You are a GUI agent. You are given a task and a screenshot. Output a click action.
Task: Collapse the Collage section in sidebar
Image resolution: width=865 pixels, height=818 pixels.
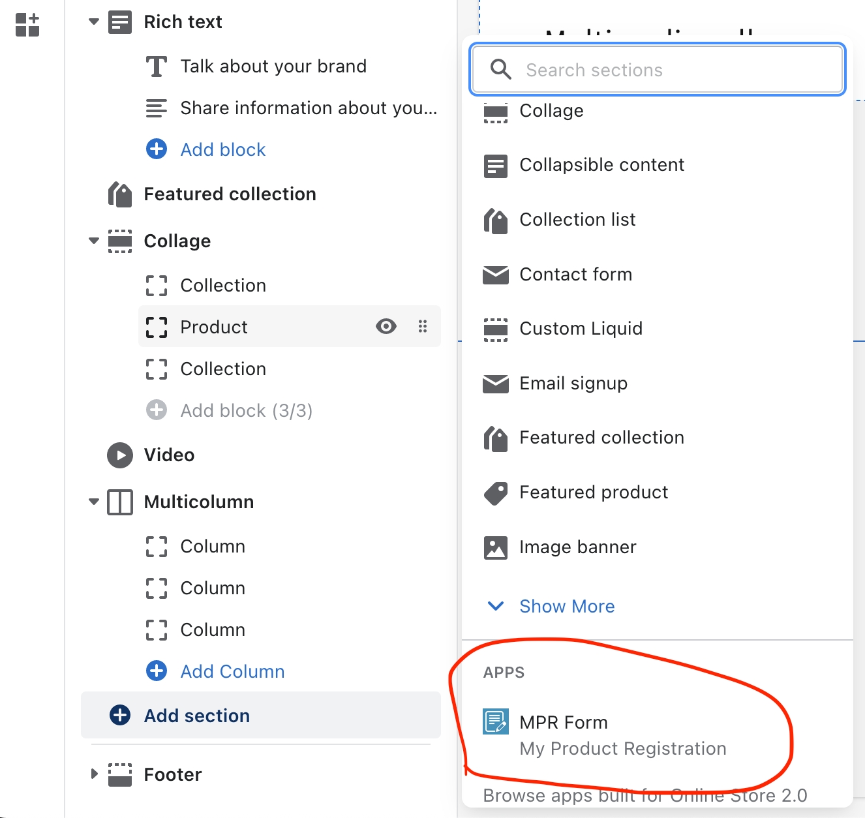point(94,241)
